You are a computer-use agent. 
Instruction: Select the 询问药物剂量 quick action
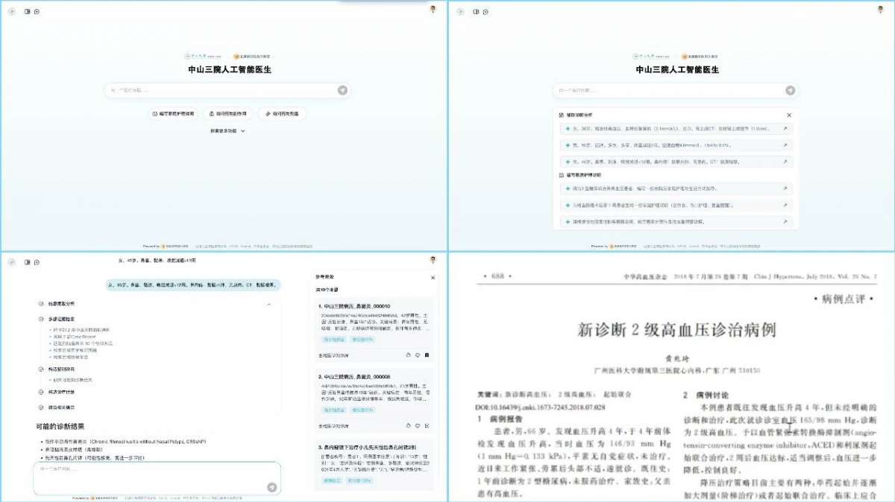282,114
